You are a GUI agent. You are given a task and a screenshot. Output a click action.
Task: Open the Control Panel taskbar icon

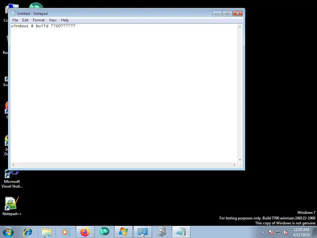click(x=143, y=232)
